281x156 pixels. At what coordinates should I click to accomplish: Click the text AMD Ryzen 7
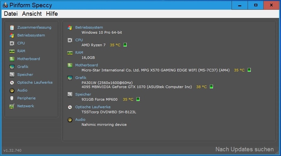(94, 45)
